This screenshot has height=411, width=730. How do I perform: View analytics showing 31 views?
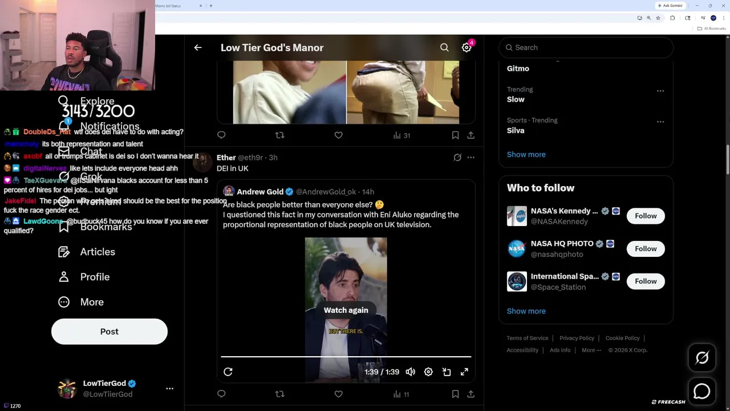[x=401, y=135]
